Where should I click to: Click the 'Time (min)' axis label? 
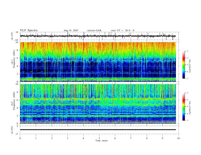coord(102,141)
